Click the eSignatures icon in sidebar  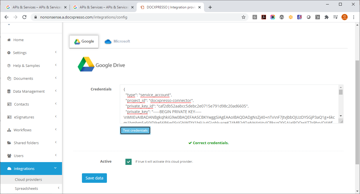(x=9, y=117)
